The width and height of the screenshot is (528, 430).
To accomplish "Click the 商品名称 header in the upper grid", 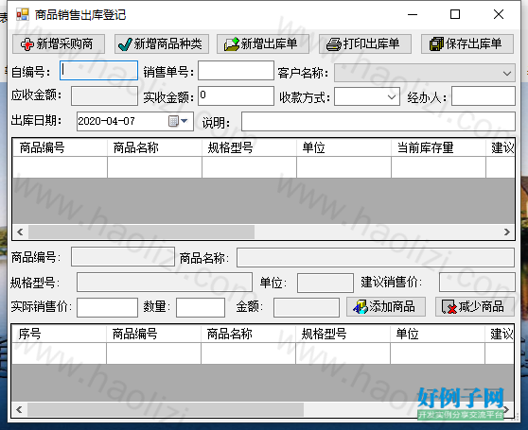I will coord(155,147).
